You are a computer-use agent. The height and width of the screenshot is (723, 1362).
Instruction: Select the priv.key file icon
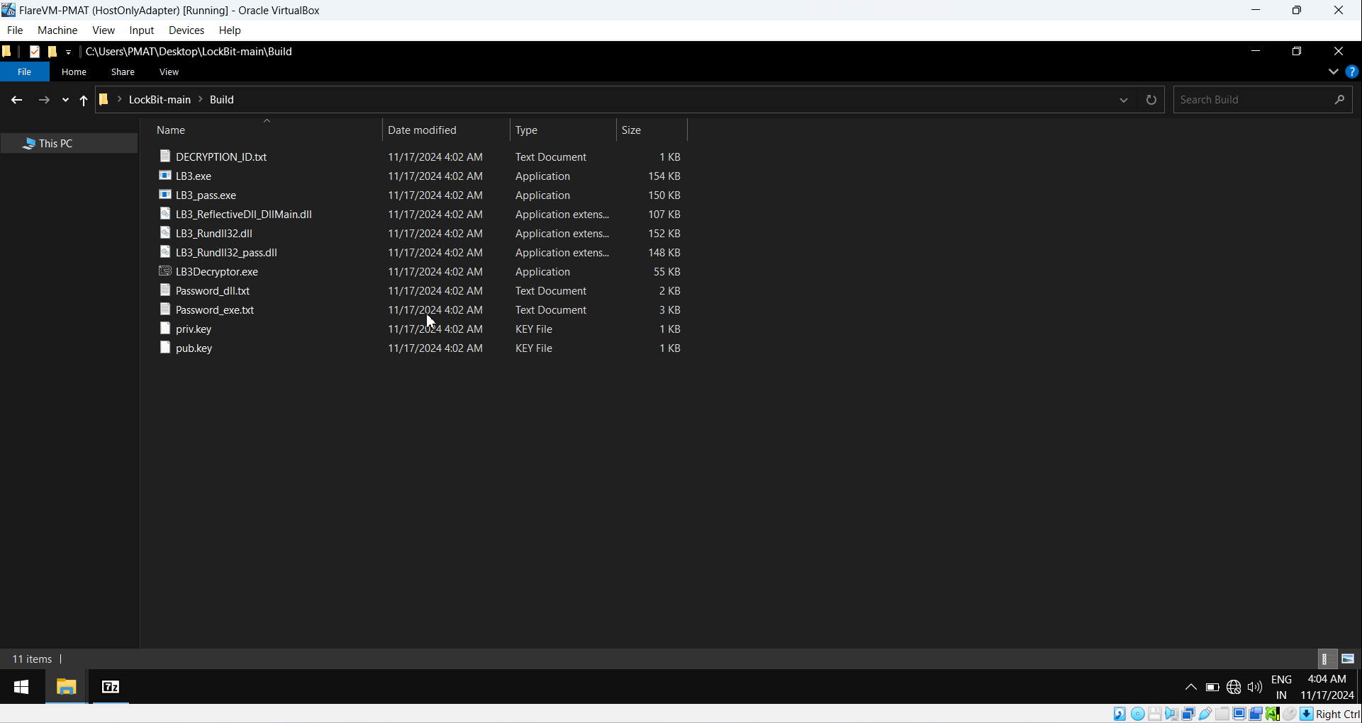click(165, 328)
